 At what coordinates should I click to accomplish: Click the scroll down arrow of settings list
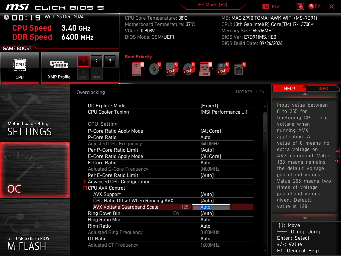coord(265,251)
